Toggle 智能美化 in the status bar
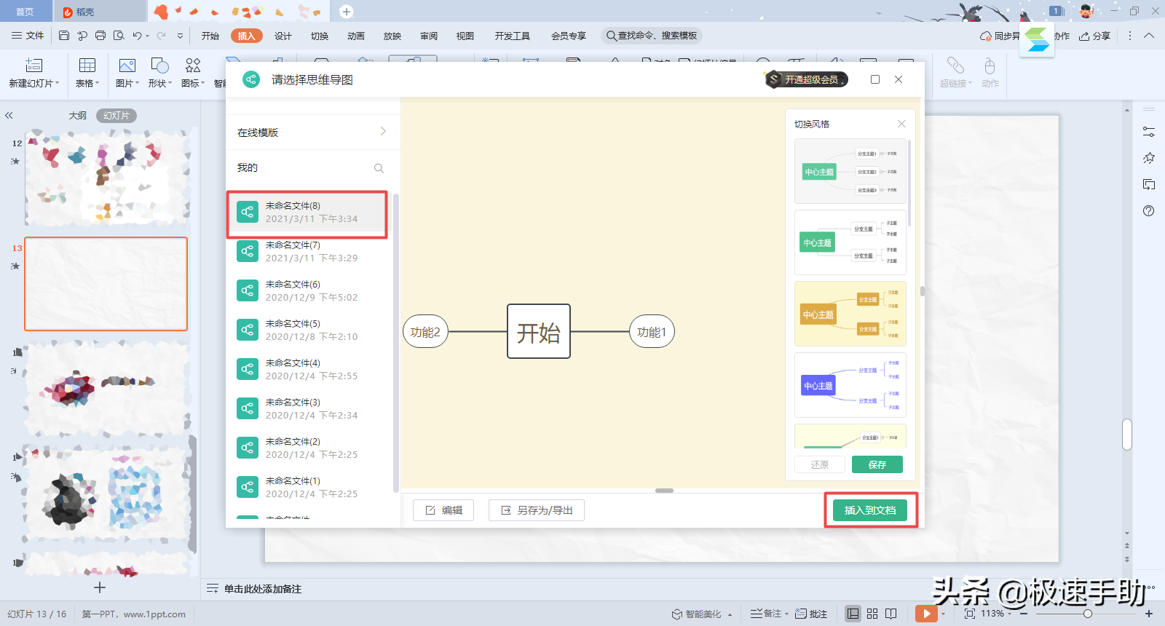Image resolution: width=1165 pixels, height=626 pixels. coord(698,614)
